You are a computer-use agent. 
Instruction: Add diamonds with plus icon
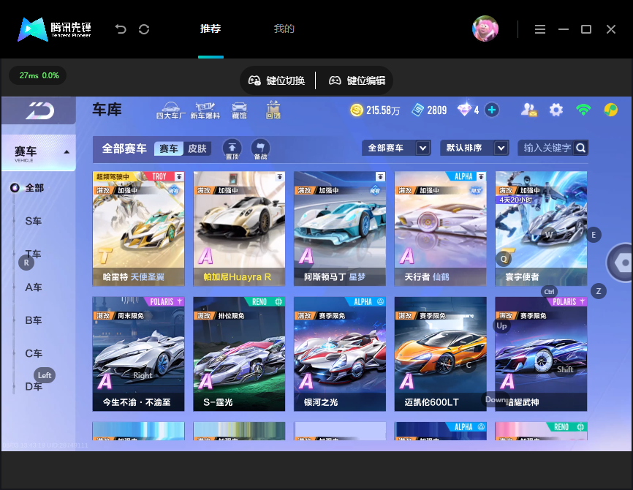492,110
